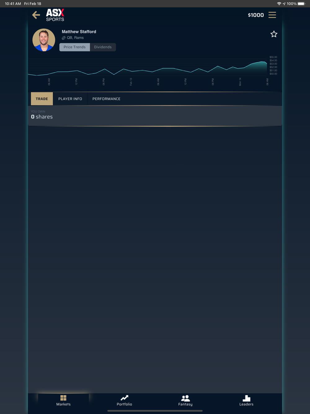The height and width of the screenshot is (414, 310).
Task: Open the Portfolio section
Action: pos(124,400)
